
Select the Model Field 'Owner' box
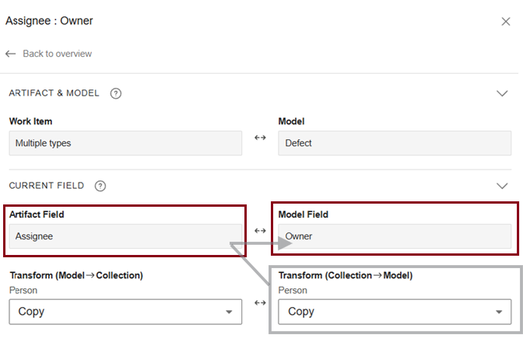point(395,236)
